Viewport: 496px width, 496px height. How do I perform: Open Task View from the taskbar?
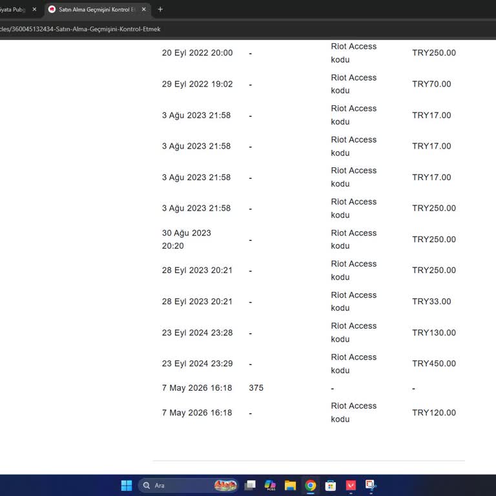point(250,485)
